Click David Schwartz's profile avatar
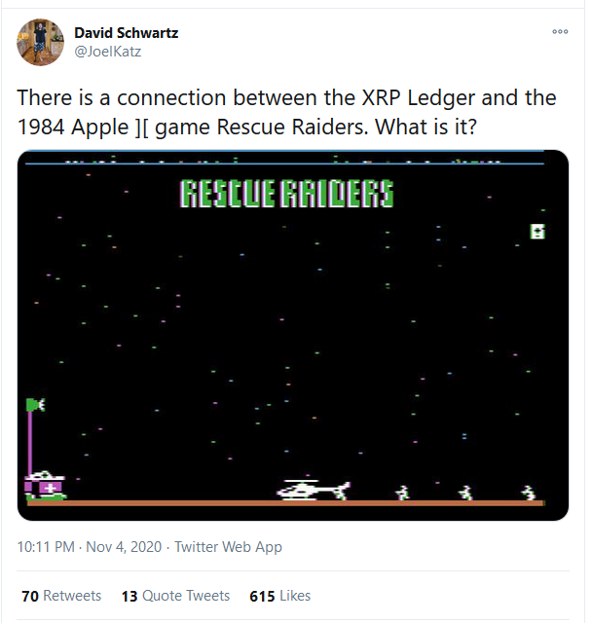The width and height of the screenshot is (592, 623). (40, 42)
